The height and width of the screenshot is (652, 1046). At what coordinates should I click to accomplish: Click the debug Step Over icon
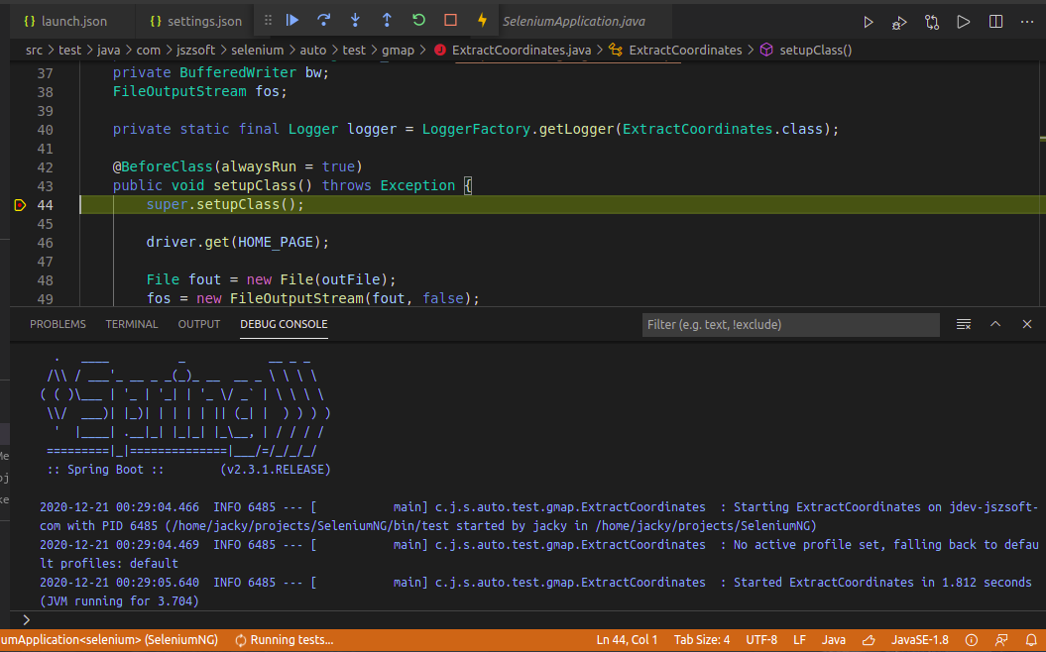(324, 21)
